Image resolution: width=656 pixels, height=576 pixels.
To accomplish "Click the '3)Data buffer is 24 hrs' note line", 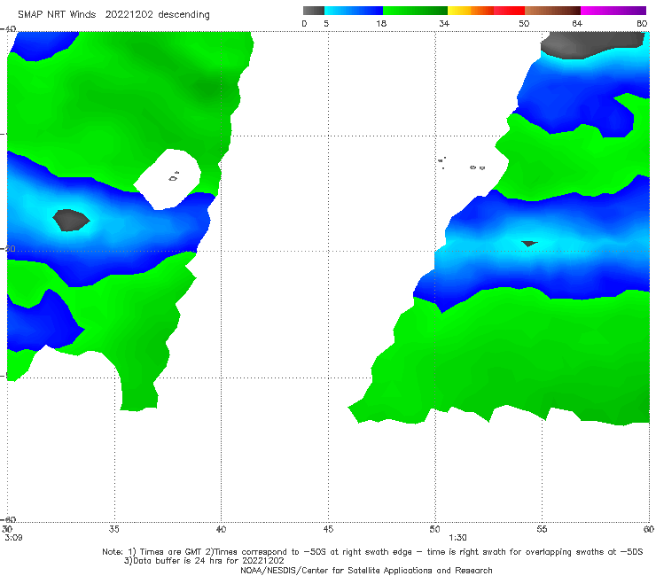I will pos(204,561).
